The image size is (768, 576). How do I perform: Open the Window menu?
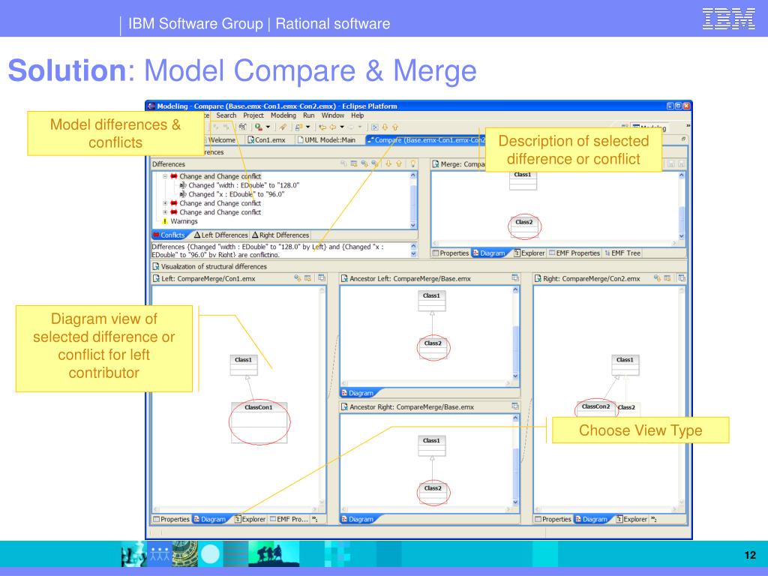click(x=332, y=115)
